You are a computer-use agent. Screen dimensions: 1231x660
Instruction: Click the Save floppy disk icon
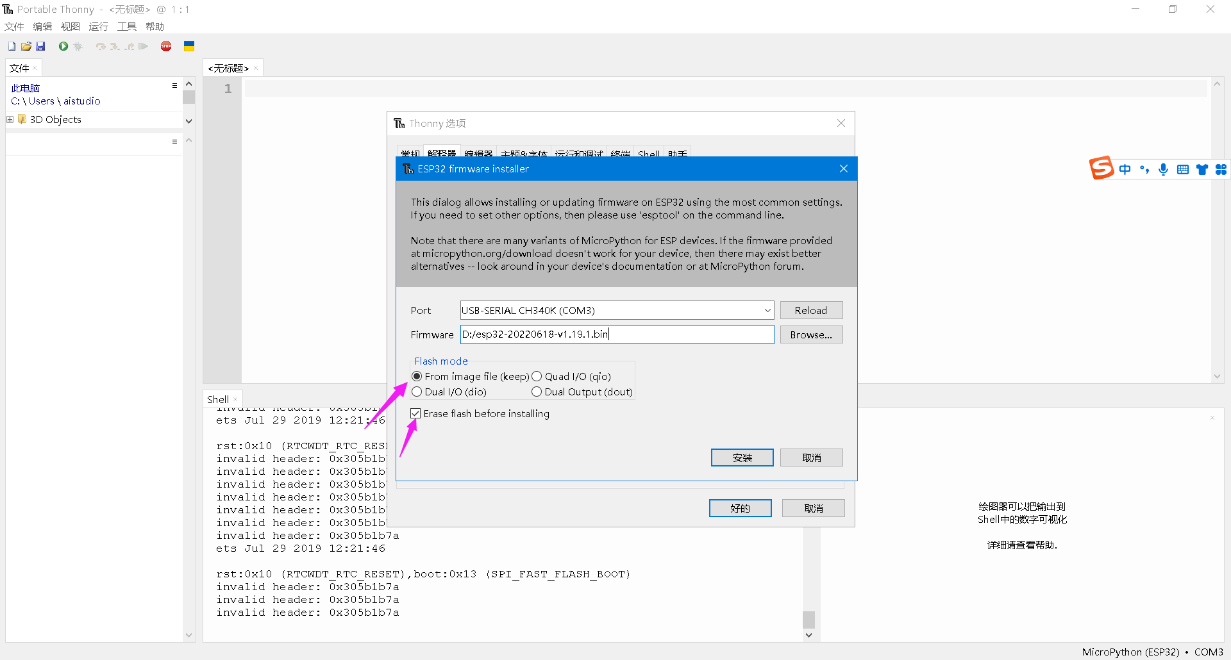point(40,46)
